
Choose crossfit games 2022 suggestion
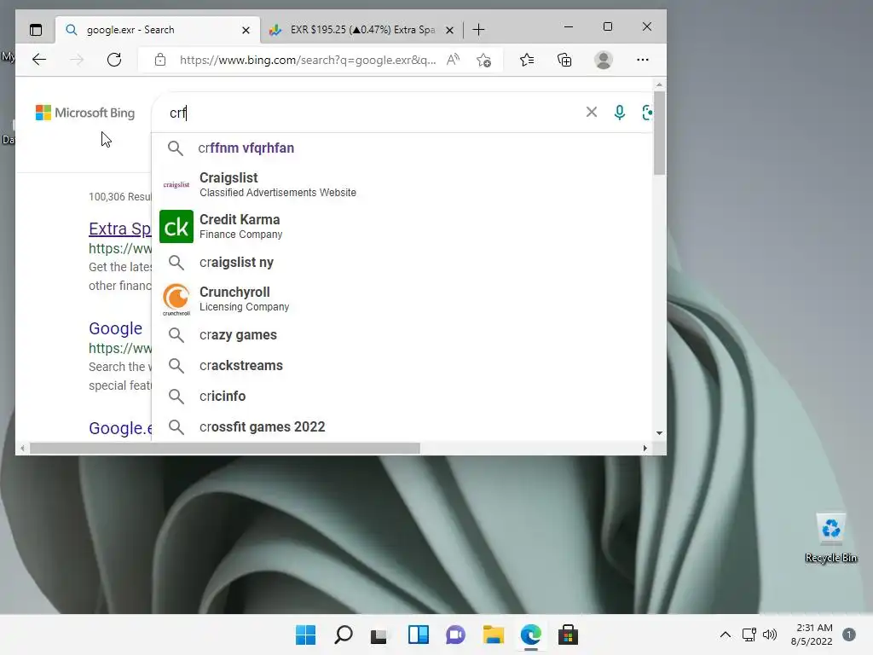(x=402, y=426)
